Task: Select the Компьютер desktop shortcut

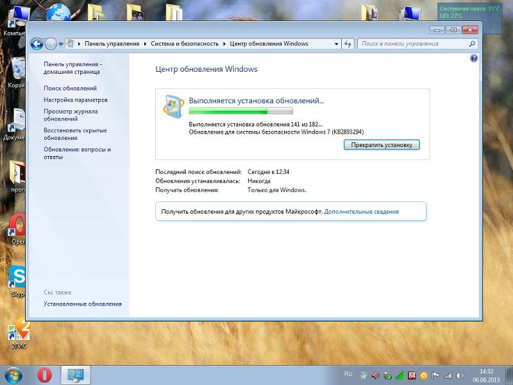Action: click(x=15, y=21)
